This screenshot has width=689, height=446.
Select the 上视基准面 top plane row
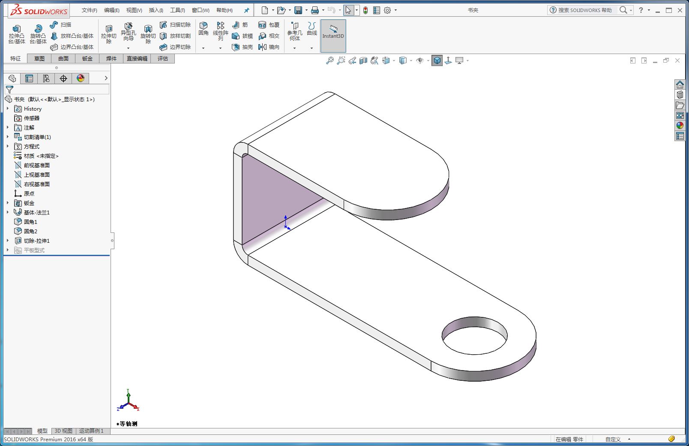(x=32, y=175)
